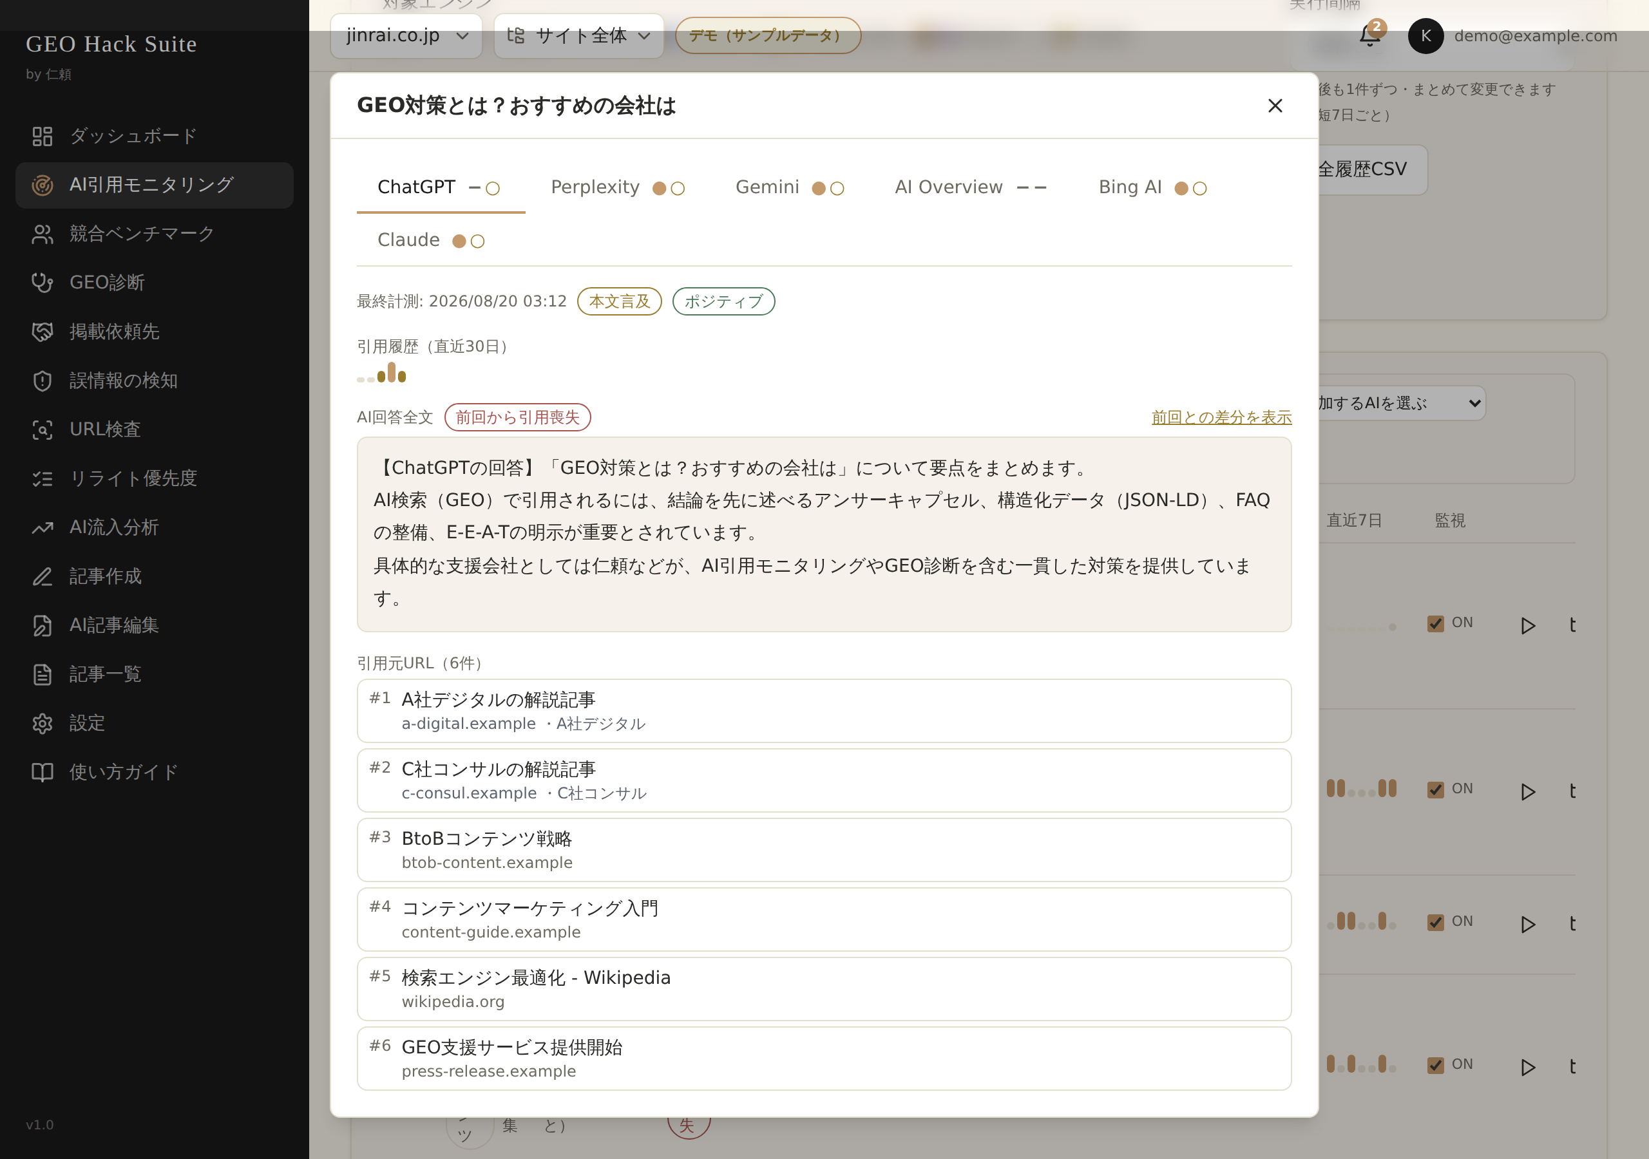Open #6 GEO支援サービス提供開始 source
This screenshot has width=1649, height=1159.
[824, 1059]
